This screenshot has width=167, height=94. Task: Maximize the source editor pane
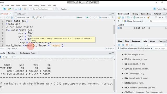(x=113, y=14)
